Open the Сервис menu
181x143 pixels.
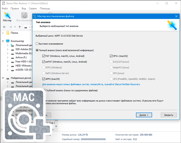[x=33, y=8]
